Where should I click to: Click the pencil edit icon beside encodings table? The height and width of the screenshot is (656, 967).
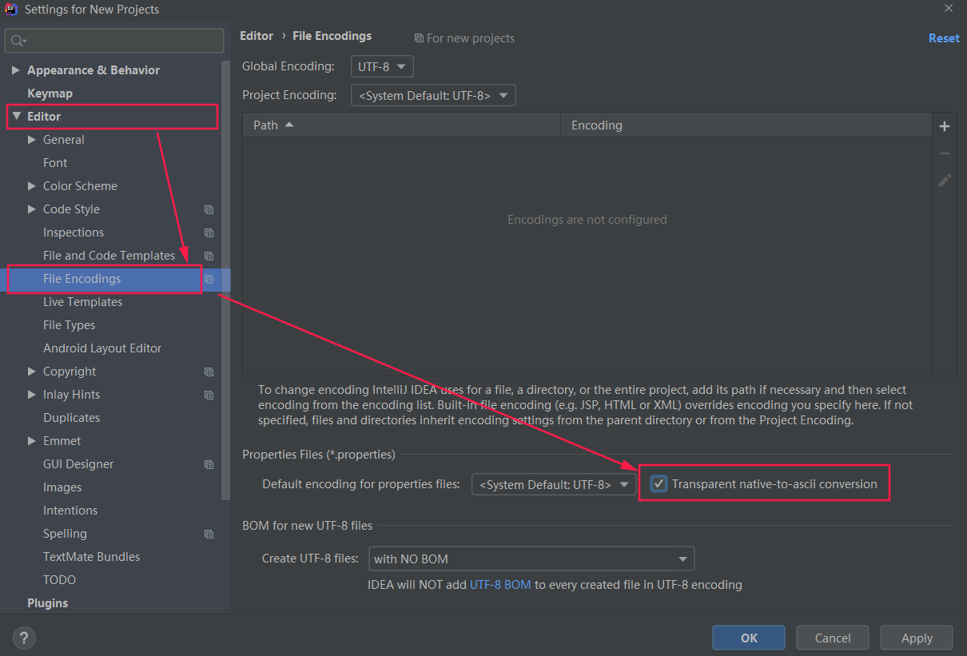945,181
